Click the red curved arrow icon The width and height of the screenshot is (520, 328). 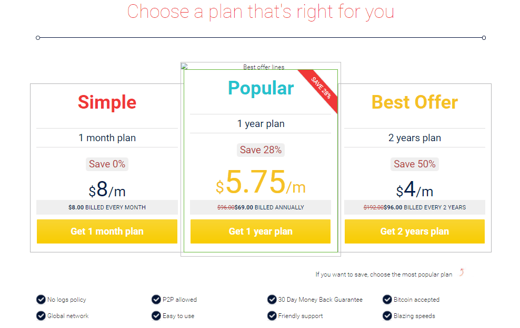coord(462,272)
